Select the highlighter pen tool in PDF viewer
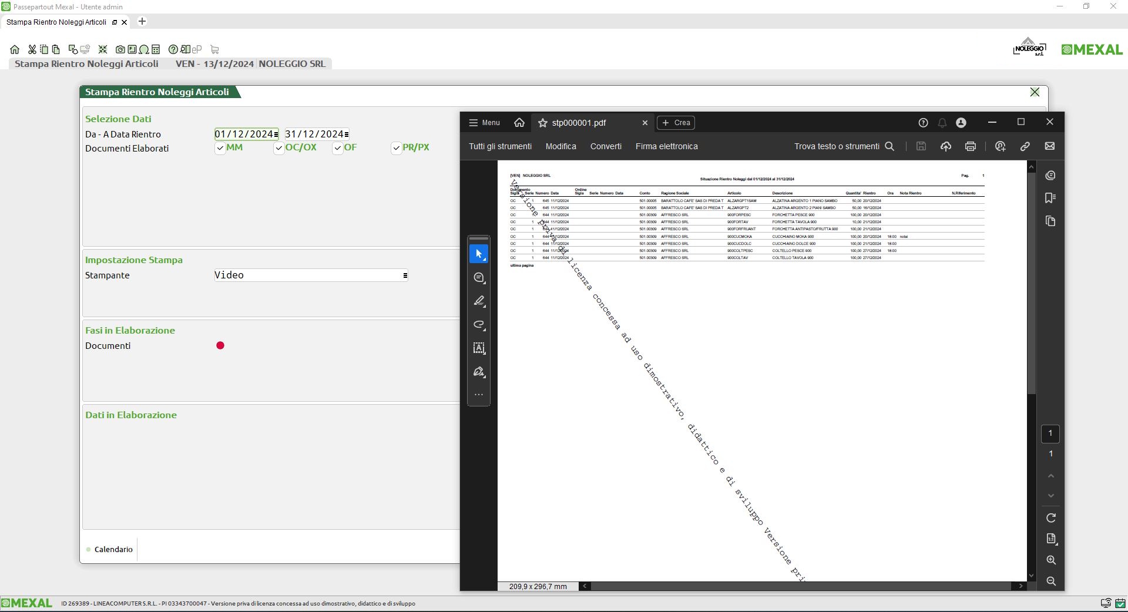 pos(479,301)
